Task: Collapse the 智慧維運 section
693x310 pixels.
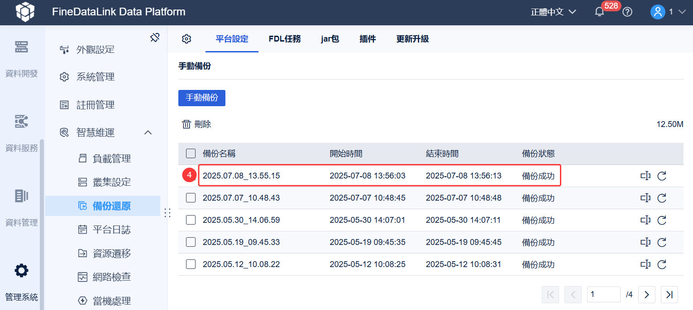Action: point(148,132)
